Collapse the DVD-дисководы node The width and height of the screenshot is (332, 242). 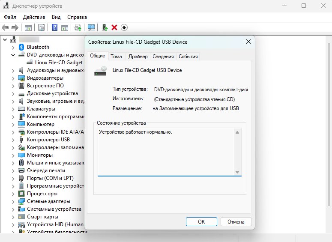[x=13, y=55]
